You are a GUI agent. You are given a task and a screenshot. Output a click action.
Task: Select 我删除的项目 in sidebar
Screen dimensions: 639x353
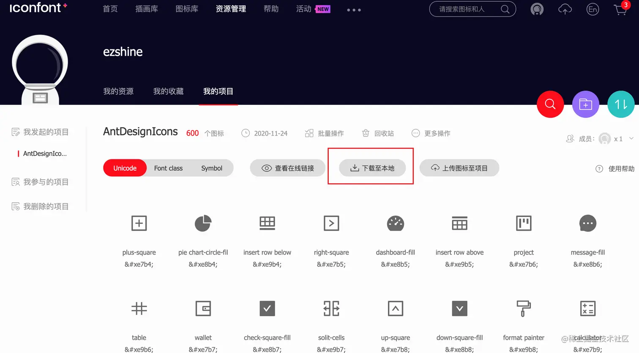pyautogui.click(x=40, y=206)
